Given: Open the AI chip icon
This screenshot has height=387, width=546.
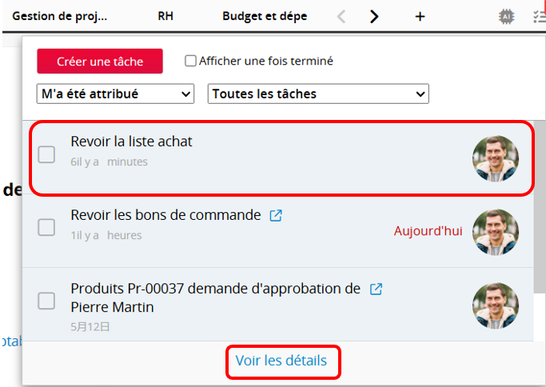Looking at the screenshot, I should tap(506, 16).
